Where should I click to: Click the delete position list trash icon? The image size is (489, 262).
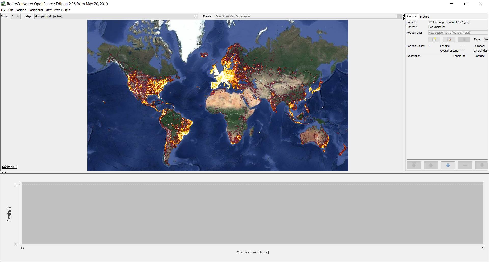click(464, 39)
